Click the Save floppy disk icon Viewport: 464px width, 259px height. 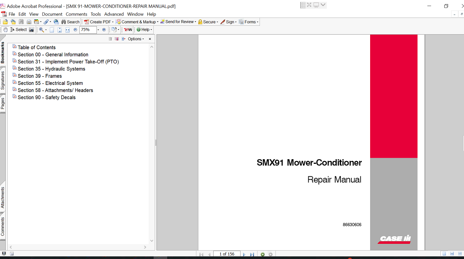(x=21, y=22)
